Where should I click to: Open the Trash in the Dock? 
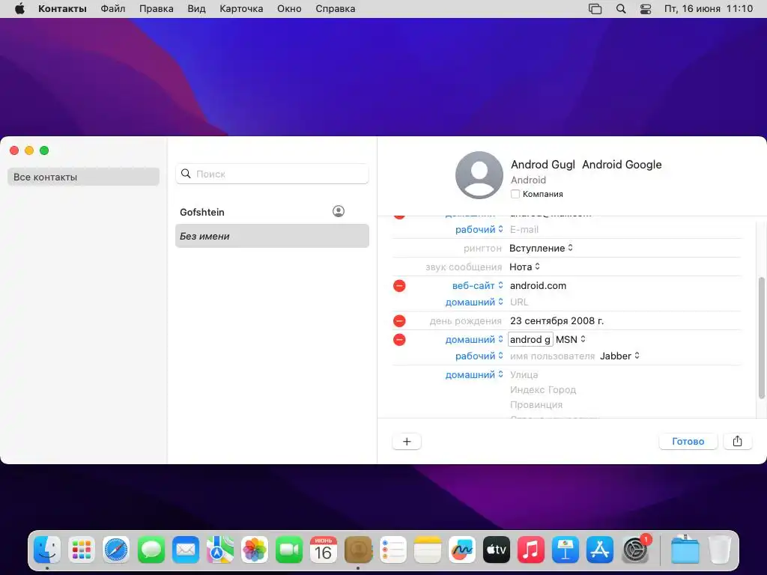720,550
